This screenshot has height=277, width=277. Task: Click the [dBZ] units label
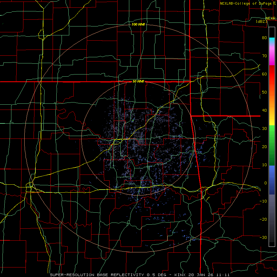261,21
